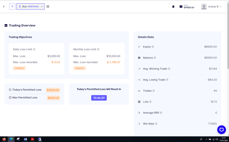This screenshot has height=142, width=229.
Task: Click the Lots grid icon
Action: (x=139, y=102)
